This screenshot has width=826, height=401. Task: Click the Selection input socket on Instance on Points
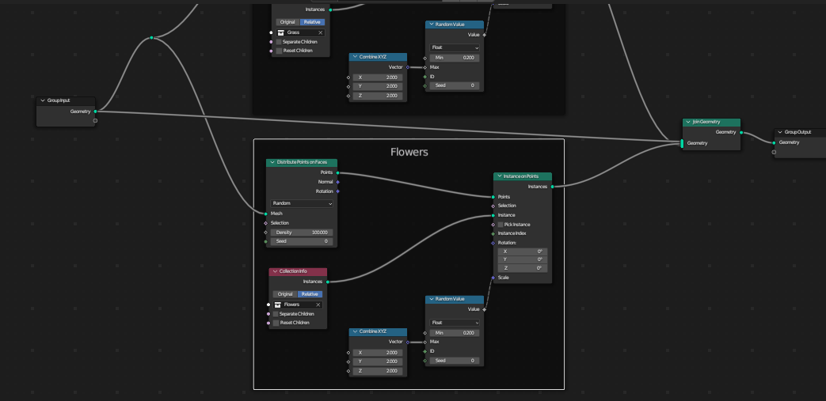[493, 206]
